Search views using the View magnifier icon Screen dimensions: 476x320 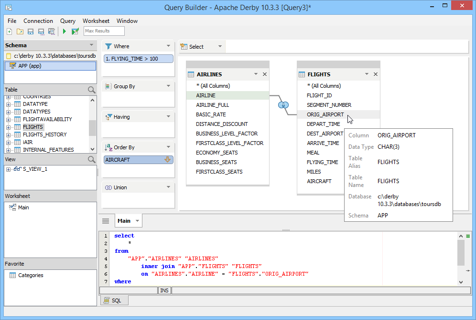(91, 159)
